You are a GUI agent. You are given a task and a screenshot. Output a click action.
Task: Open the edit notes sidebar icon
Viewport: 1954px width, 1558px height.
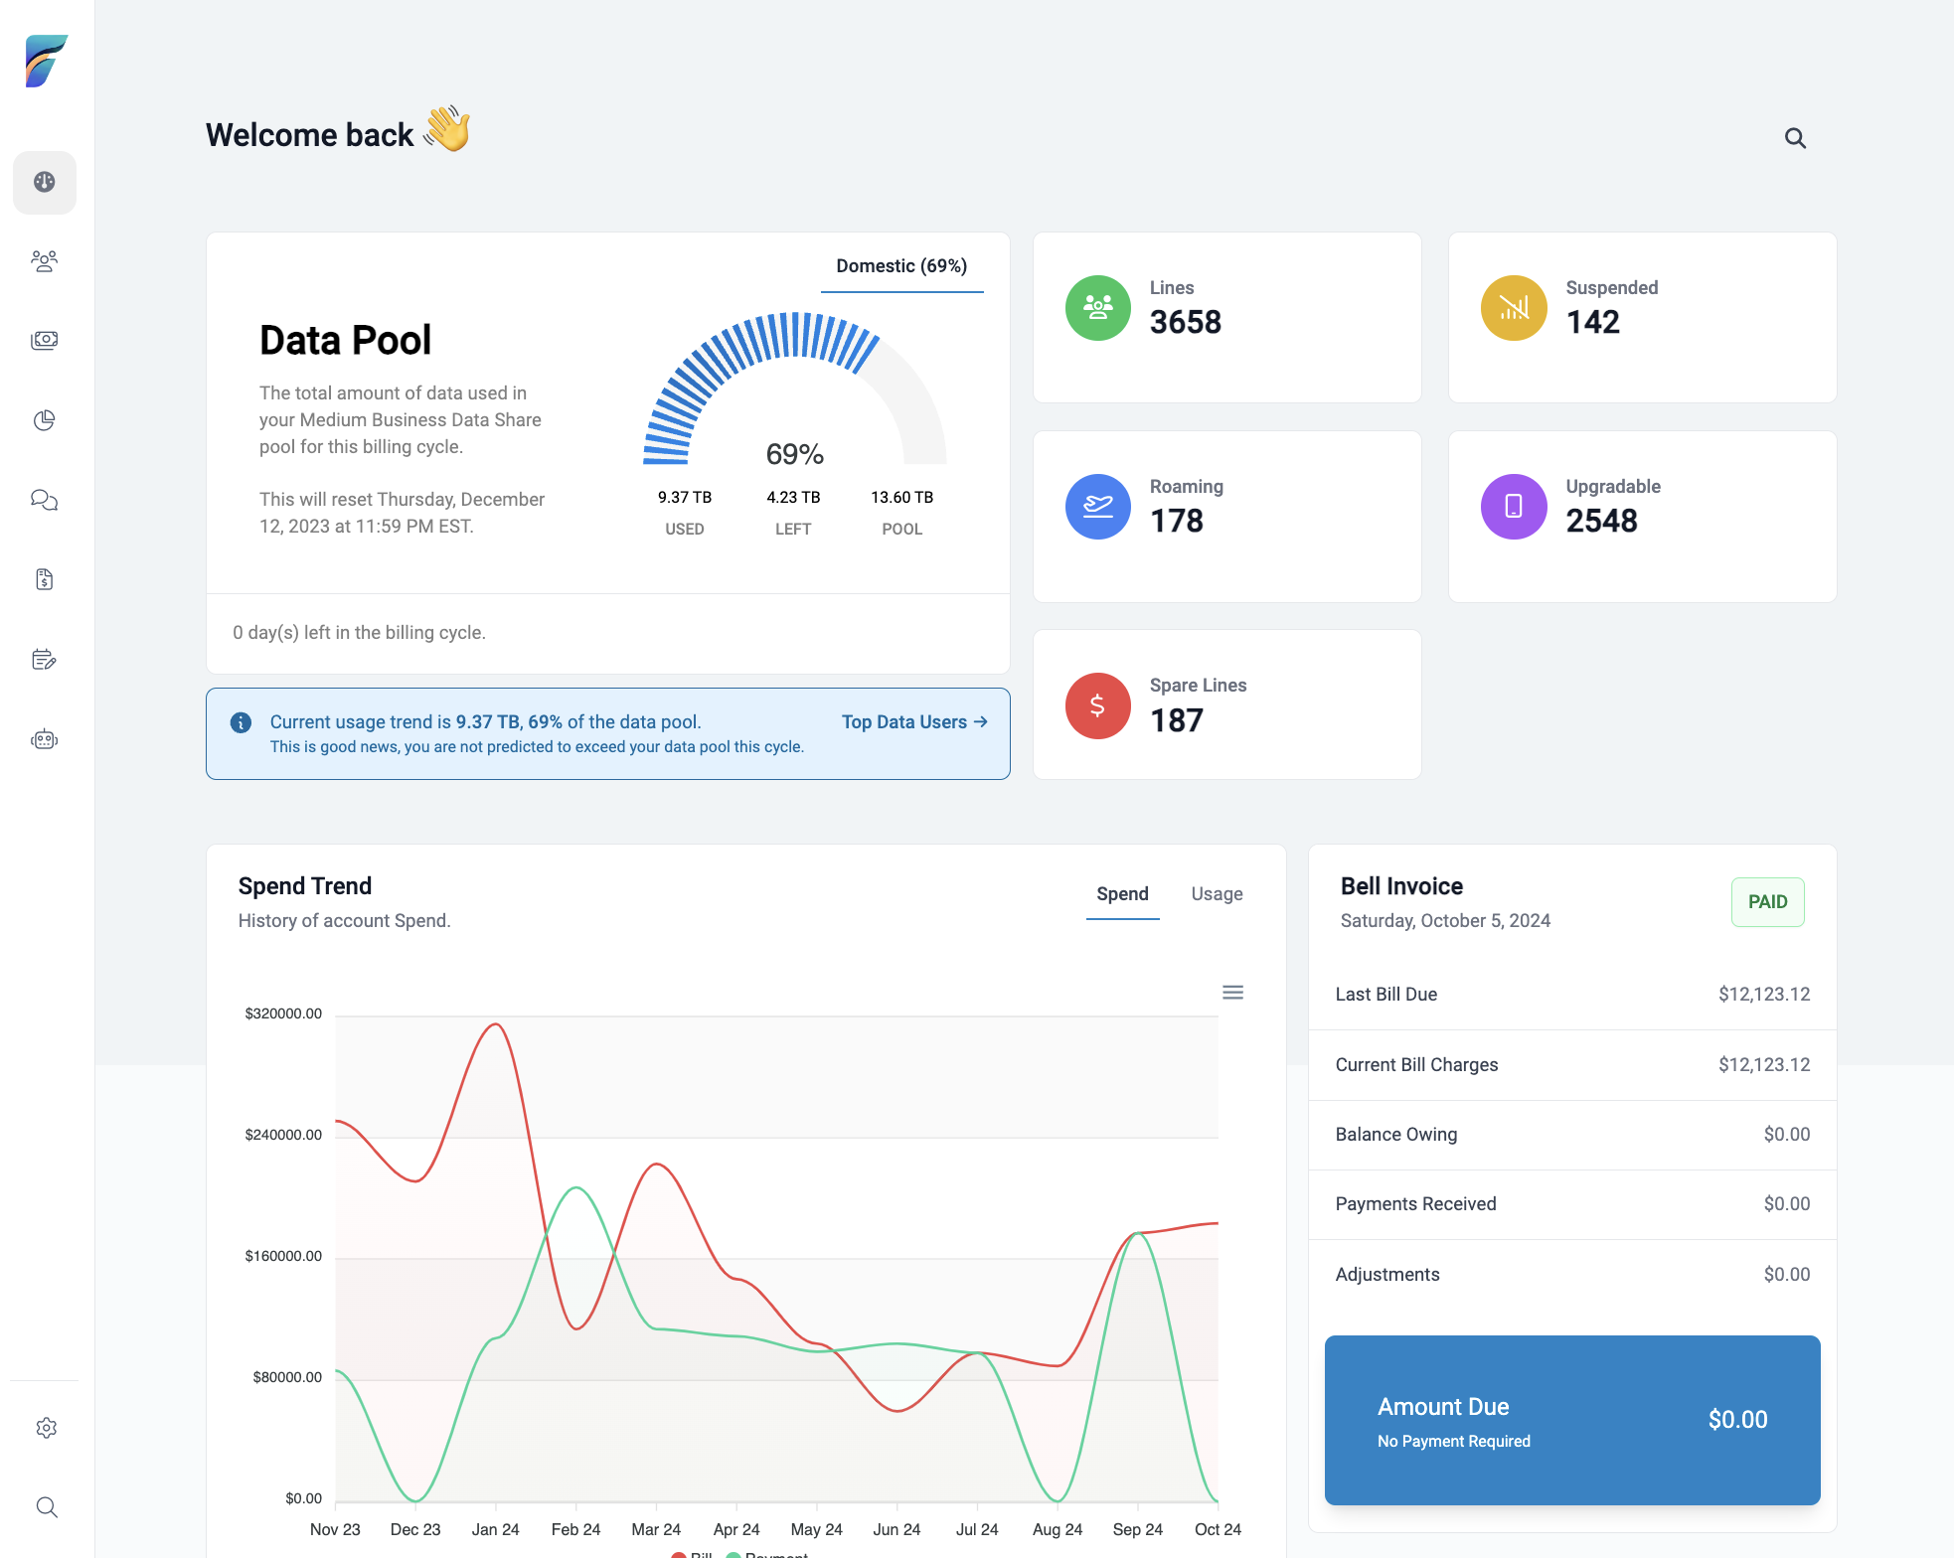click(45, 659)
